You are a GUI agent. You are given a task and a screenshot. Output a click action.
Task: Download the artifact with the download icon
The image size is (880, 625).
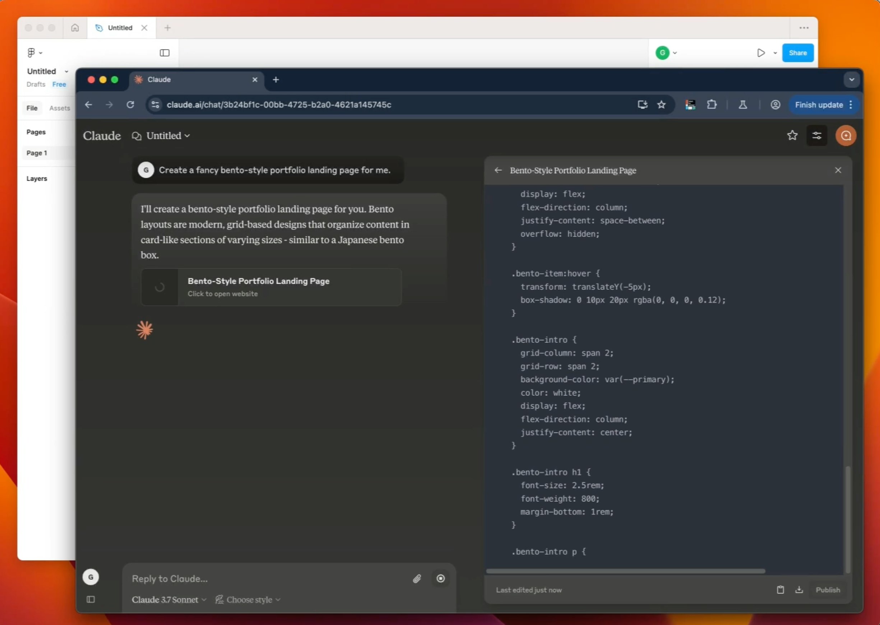799,589
